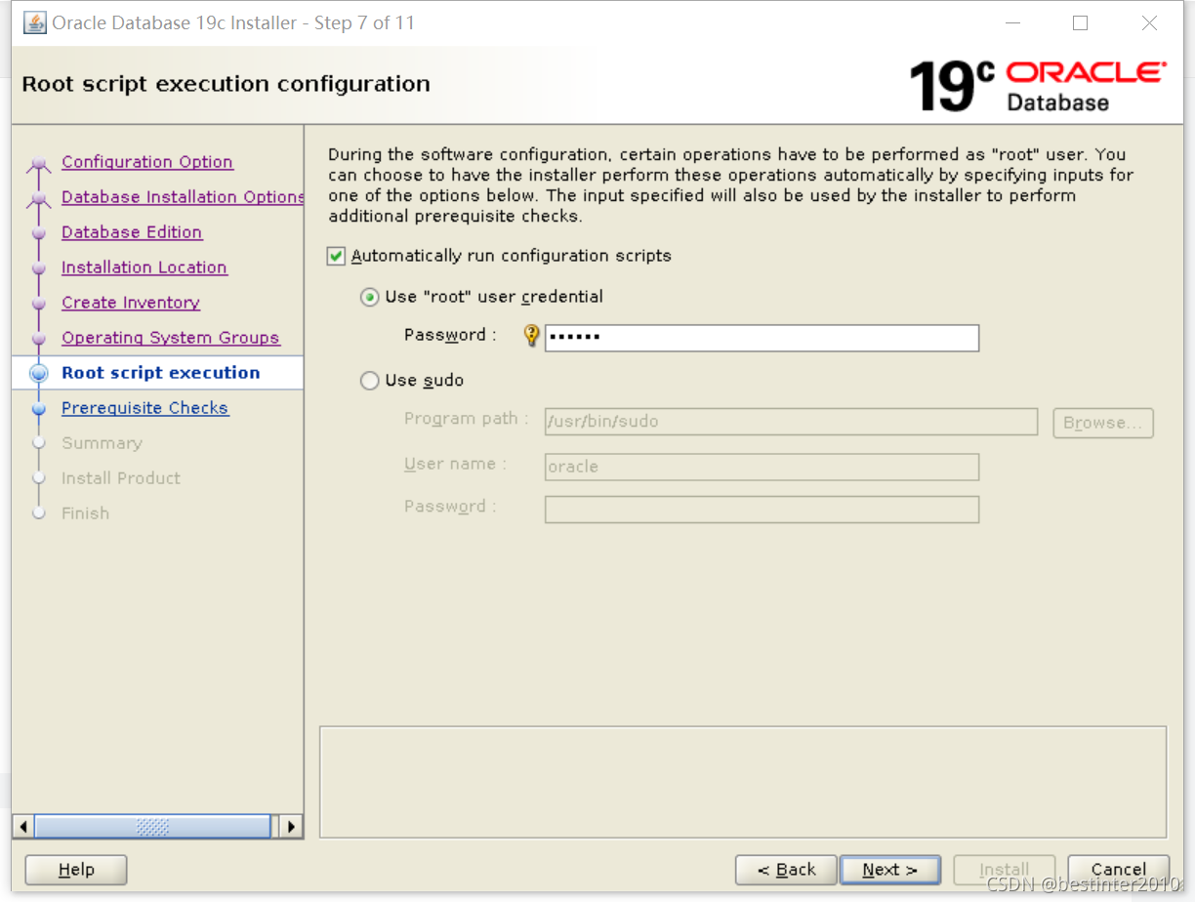Close the installer window
The height and width of the screenshot is (902, 1195).
[x=1149, y=23]
